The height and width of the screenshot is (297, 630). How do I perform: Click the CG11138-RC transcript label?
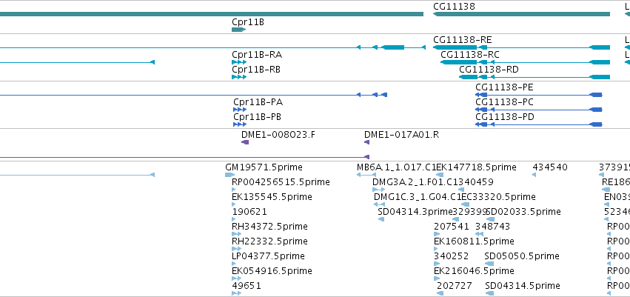tap(469, 55)
